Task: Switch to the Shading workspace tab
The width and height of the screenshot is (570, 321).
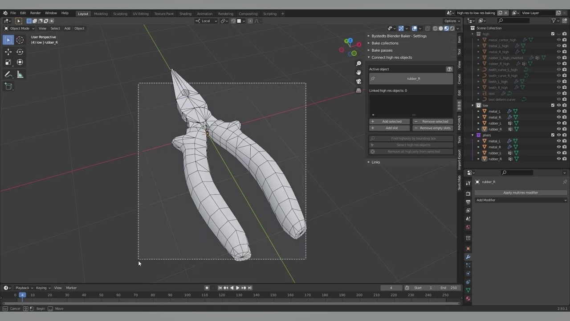Action: 185,14
